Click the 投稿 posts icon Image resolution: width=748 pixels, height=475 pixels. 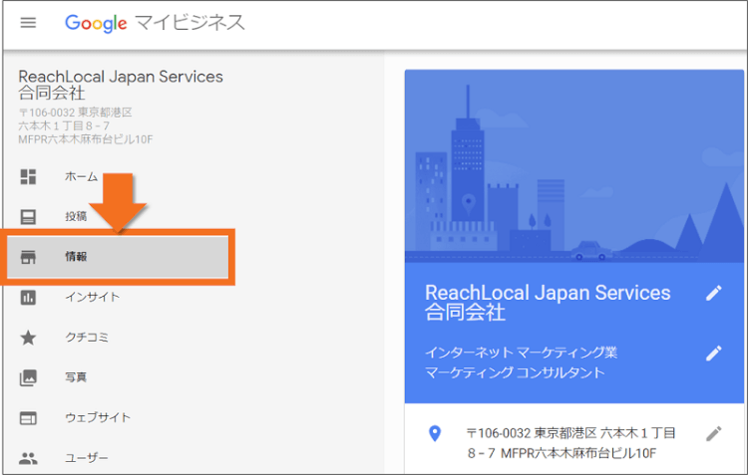pos(28,217)
